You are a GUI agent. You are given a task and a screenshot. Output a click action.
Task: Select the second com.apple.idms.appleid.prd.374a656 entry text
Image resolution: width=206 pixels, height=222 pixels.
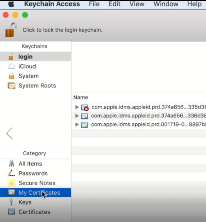pos(148,116)
